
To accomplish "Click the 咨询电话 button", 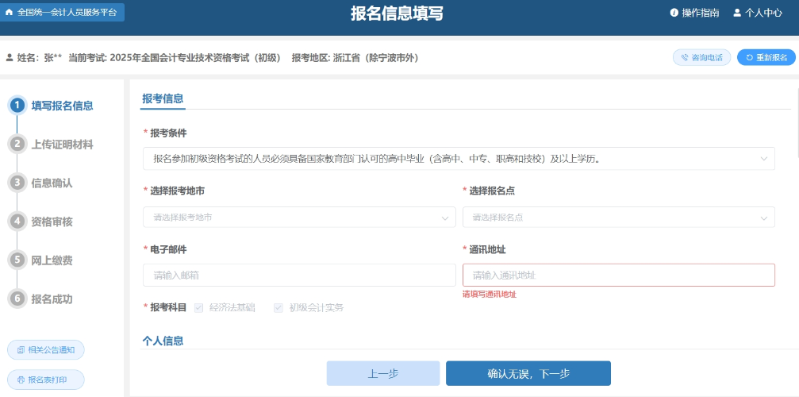I will pos(701,58).
